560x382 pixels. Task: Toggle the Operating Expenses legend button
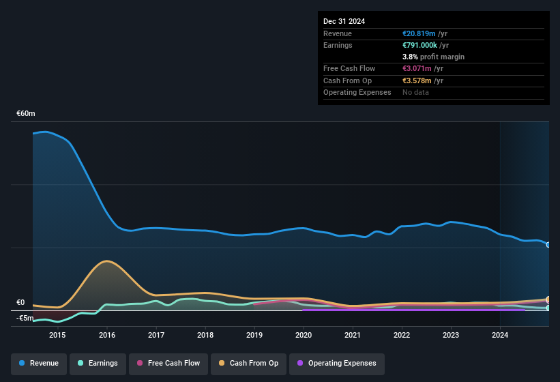(x=337, y=364)
